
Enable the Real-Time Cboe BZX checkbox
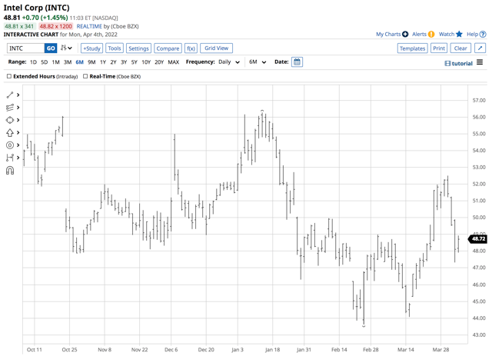pyautogui.click(x=85, y=76)
